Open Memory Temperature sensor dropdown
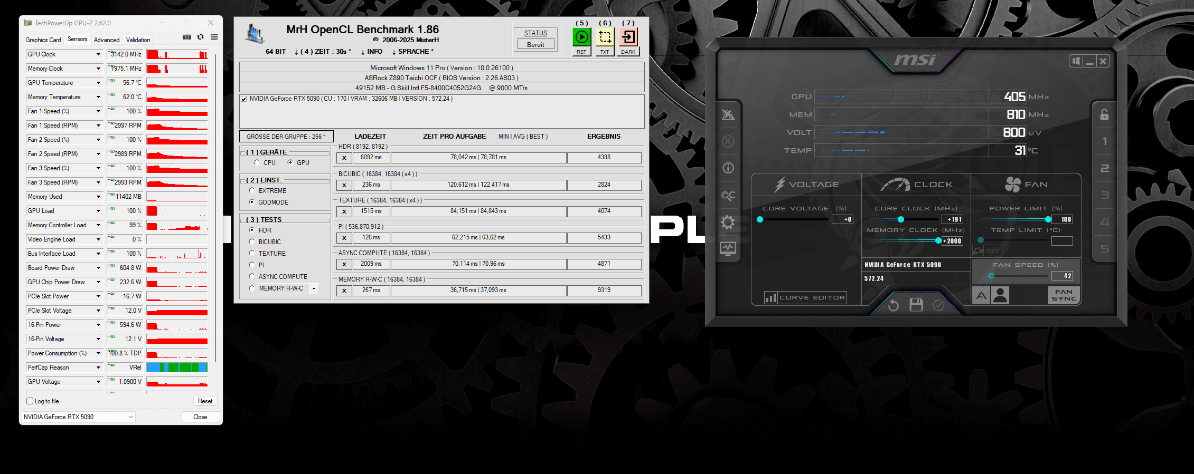1194x474 pixels. [98, 97]
